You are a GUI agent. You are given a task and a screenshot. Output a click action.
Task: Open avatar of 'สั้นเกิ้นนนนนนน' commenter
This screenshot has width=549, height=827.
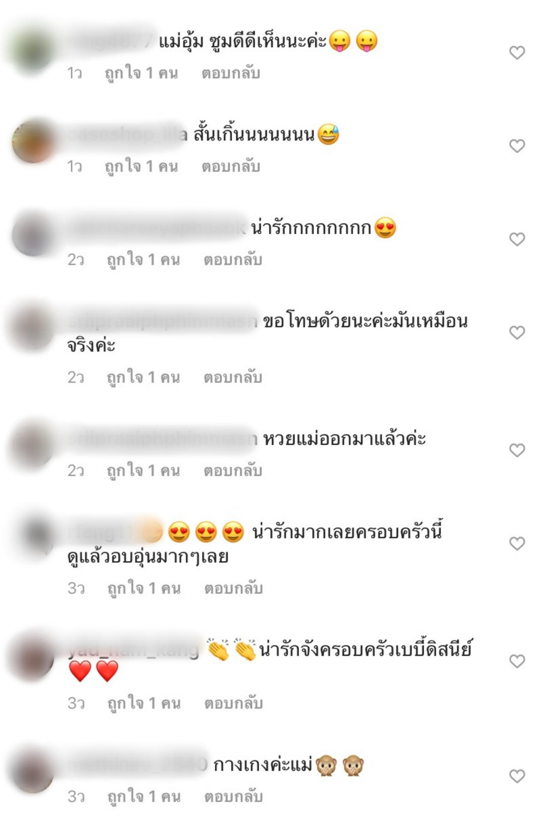pos(33,142)
